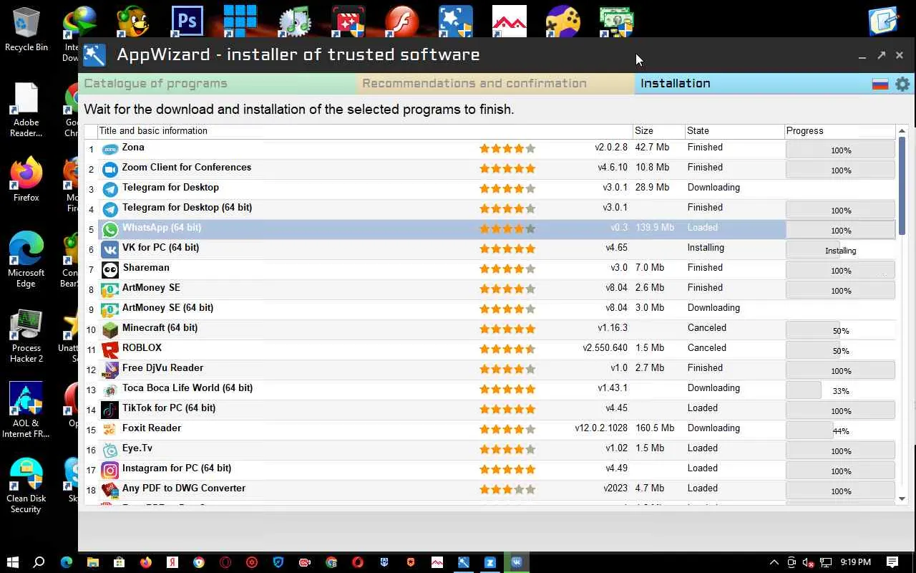Sort by Title and basic information column
Viewport: 916px width, 573px height.
(365, 131)
